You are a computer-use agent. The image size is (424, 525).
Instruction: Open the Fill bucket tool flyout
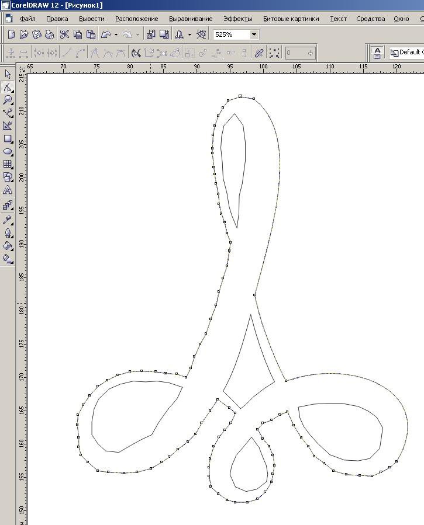click(8, 246)
